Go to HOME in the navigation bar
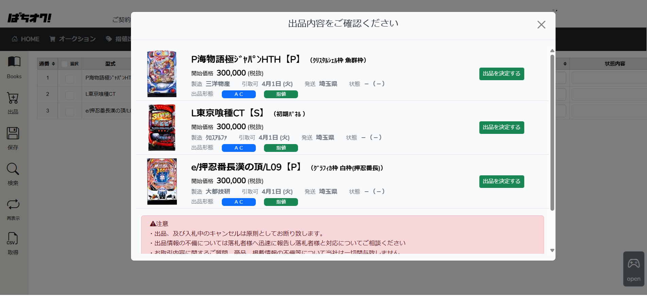Image resolution: width=647 pixels, height=298 pixels. click(x=26, y=39)
